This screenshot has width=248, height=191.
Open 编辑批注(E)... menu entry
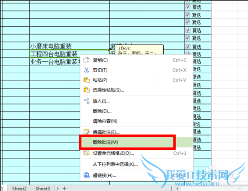pyautogui.click(x=137, y=132)
